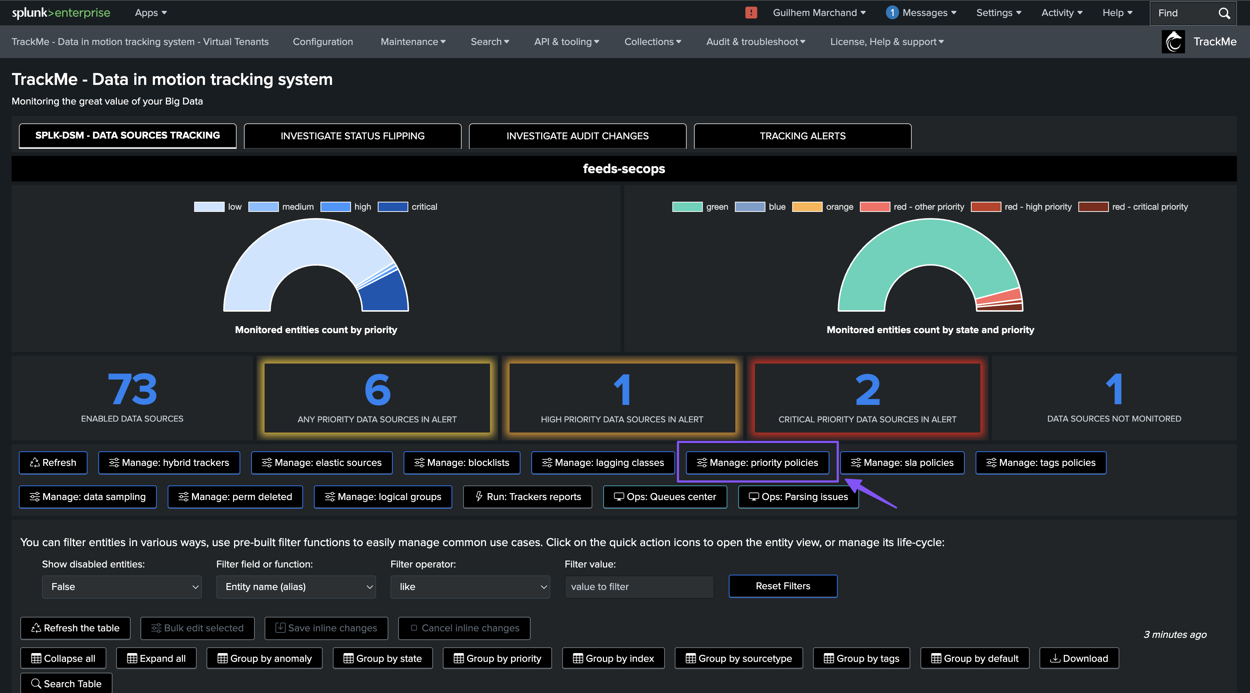
Task: Open Filter field or function dropdown
Action: (296, 587)
